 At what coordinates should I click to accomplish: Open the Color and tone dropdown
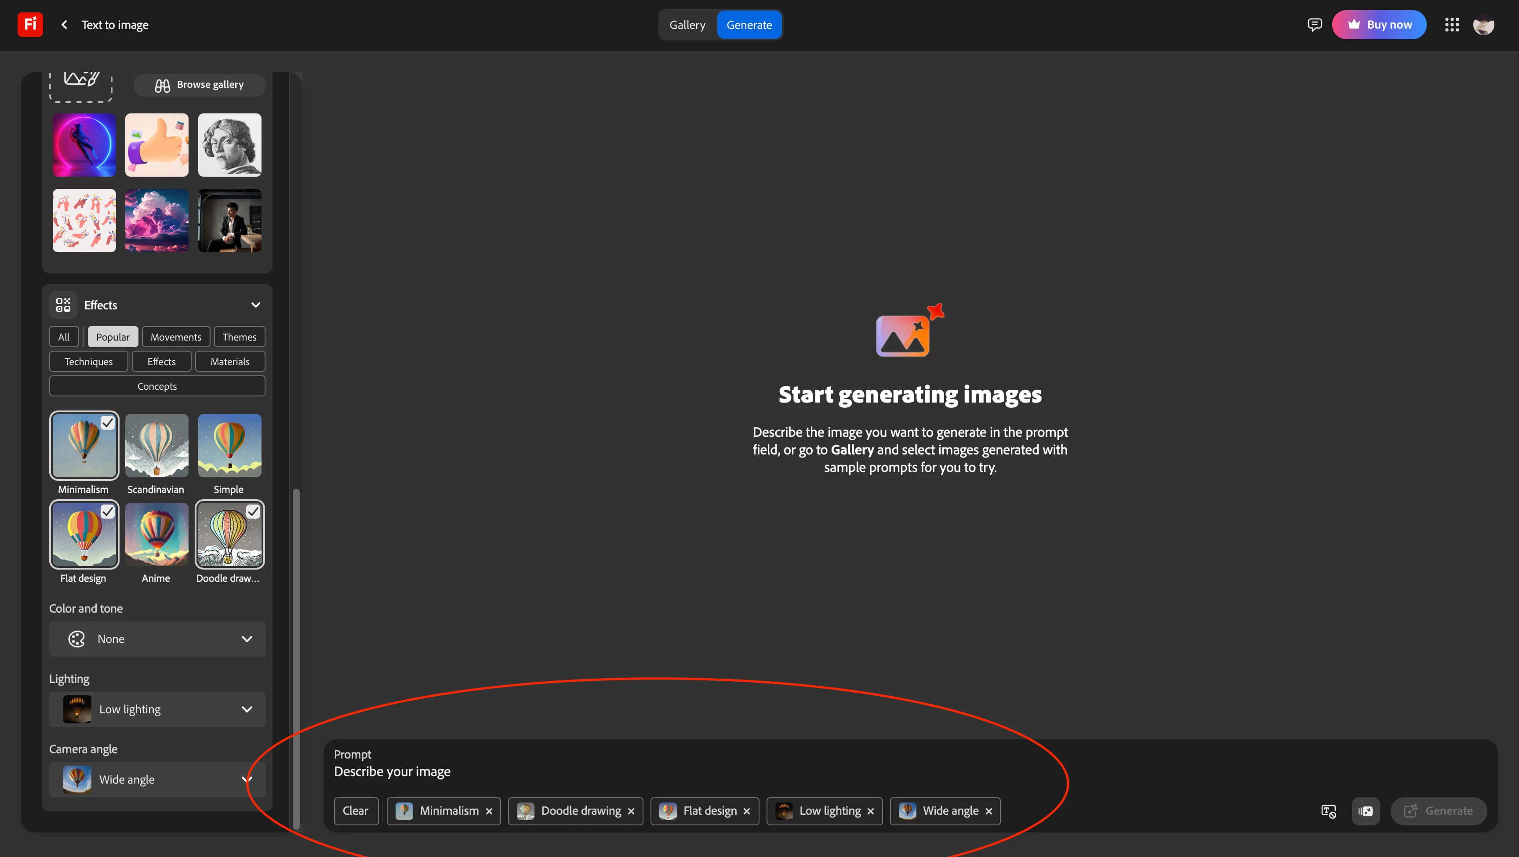tap(157, 639)
